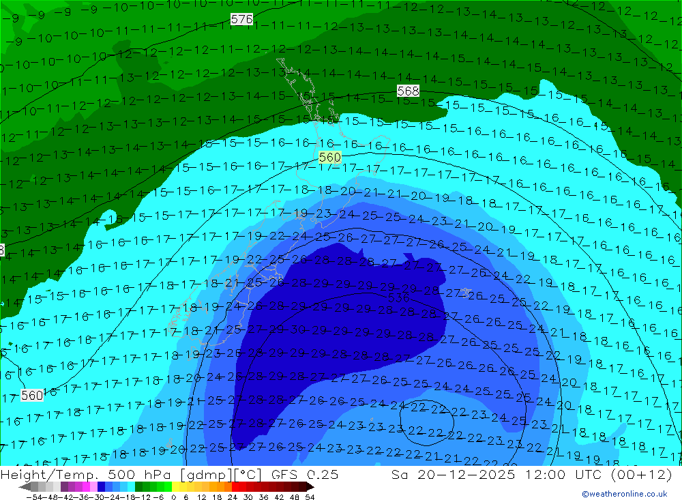This screenshot has width=682, height=500.
Task: Click the '12:00 UTC (00+12)' forecast time
Action: [x=599, y=475]
